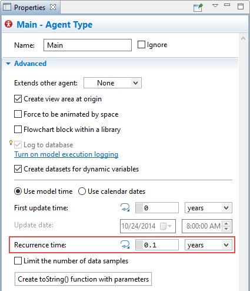Open Extends other agent dropdown
This screenshot has width=250, height=291.
(112, 83)
